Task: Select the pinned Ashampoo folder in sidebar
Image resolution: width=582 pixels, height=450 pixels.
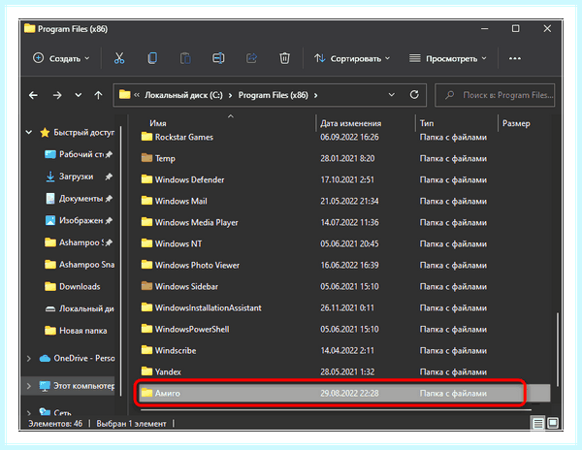Action: pyautogui.click(x=79, y=242)
